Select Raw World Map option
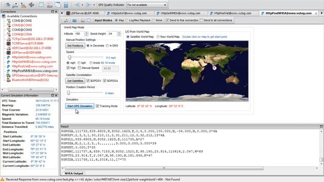 158,37
